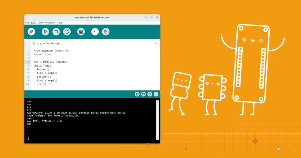Click terminal text 'raw REPL; CTRL-B to exit'
The image size is (301, 158).
45,121
